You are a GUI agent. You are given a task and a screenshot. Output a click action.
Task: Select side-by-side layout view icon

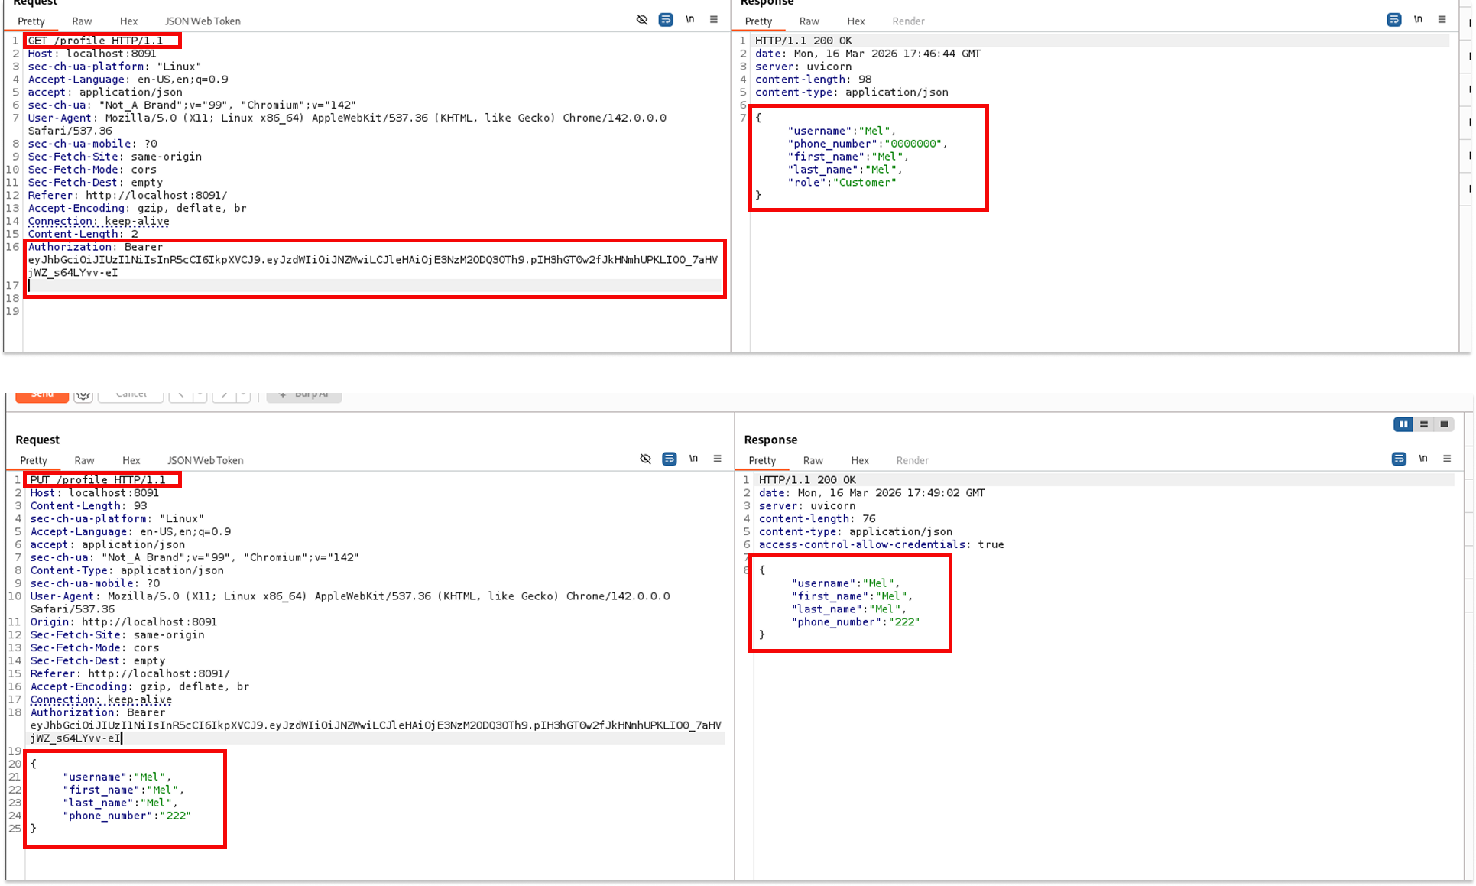click(x=1403, y=424)
